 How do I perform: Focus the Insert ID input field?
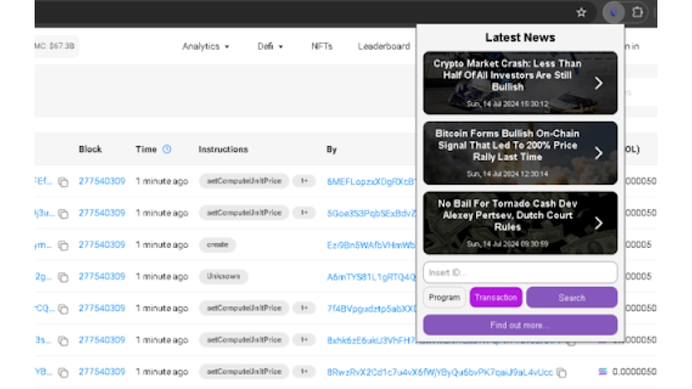520,272
